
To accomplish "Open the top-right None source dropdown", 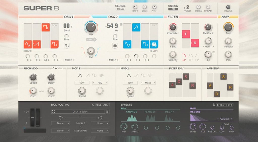I will click(x=100, y=123).
